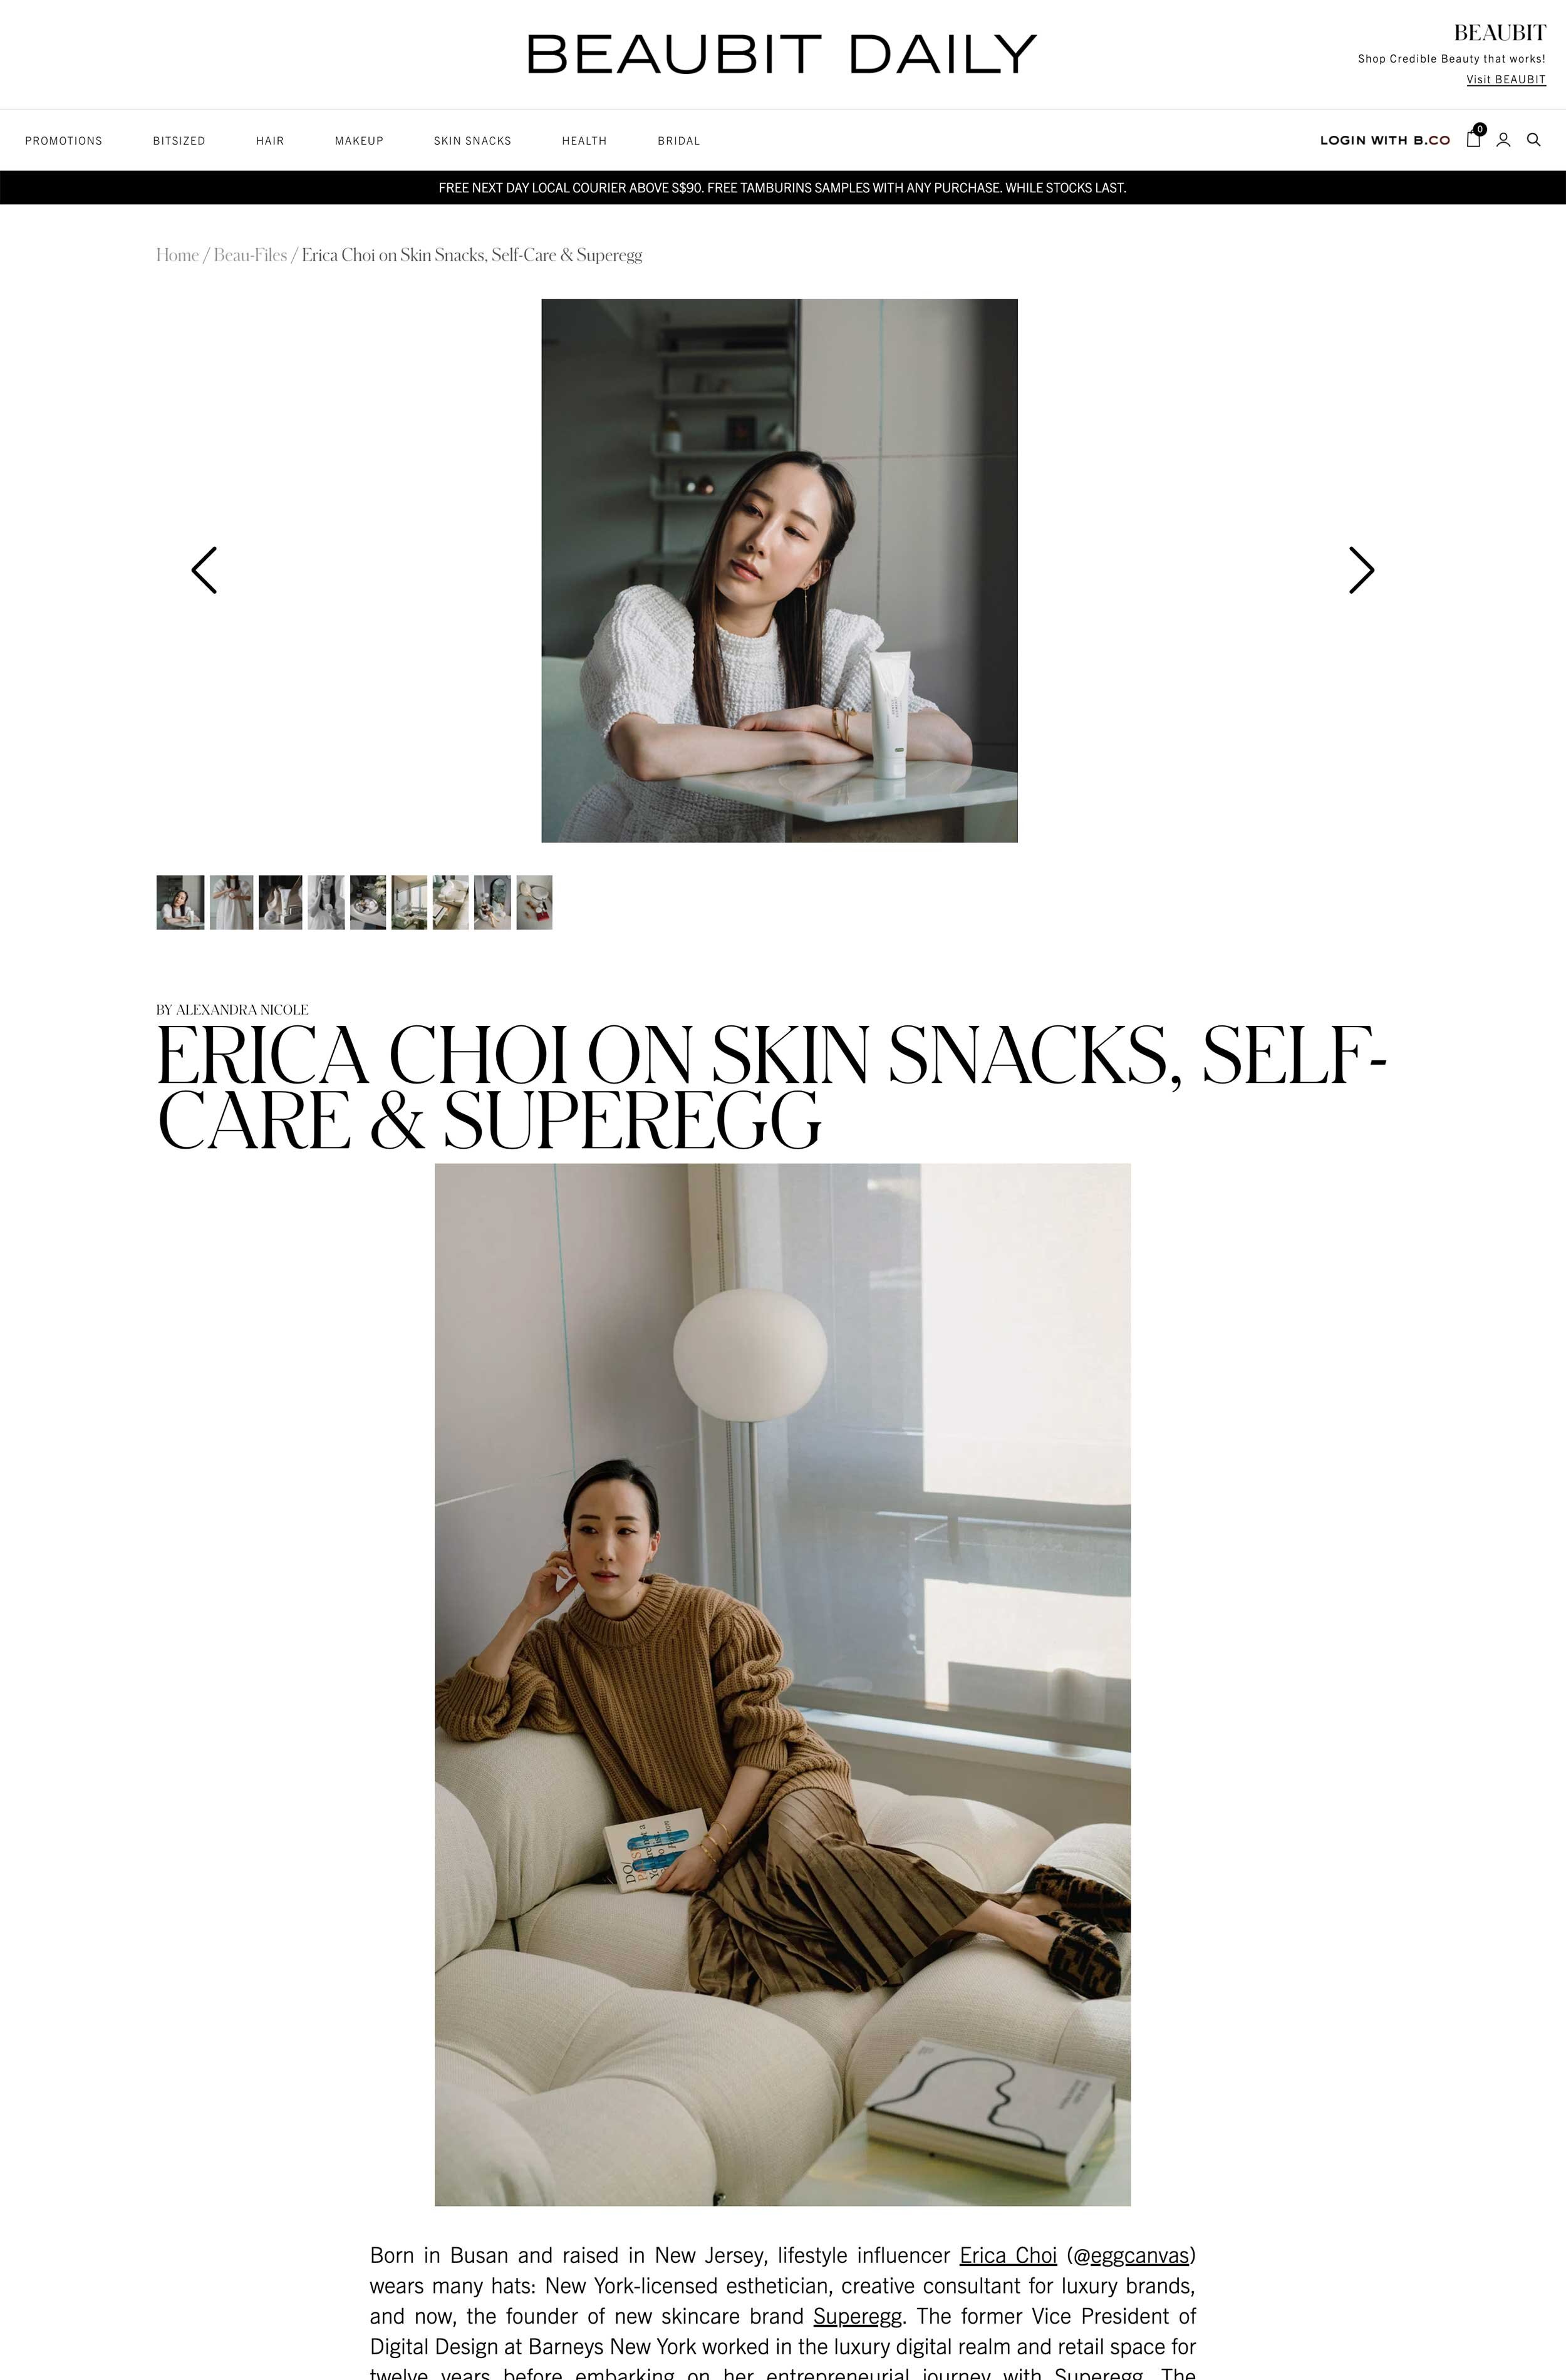The image size is (1566, 2380).
Task: Select last gallery thumbnail
Action: pos(534,902)
